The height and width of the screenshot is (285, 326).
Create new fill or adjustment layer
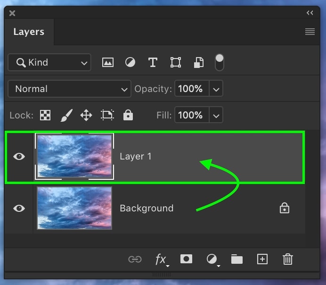[x=212, y=260]
